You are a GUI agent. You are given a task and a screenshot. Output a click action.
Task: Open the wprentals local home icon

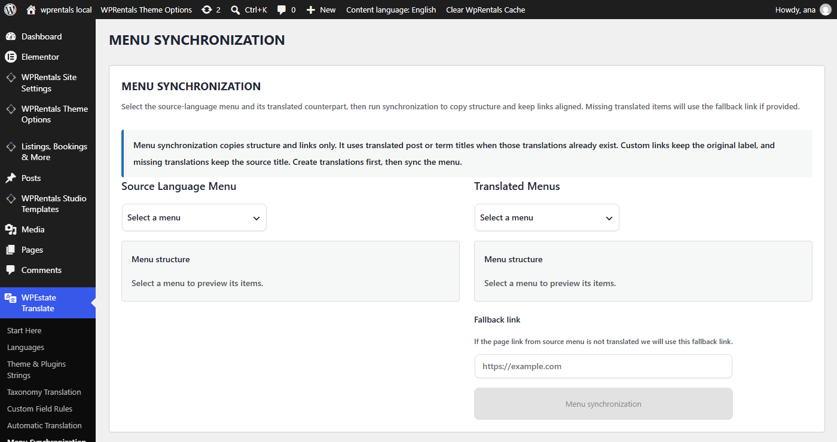point(31,10)
